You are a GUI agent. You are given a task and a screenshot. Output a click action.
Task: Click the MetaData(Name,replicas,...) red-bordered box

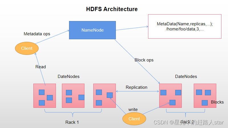185,26
